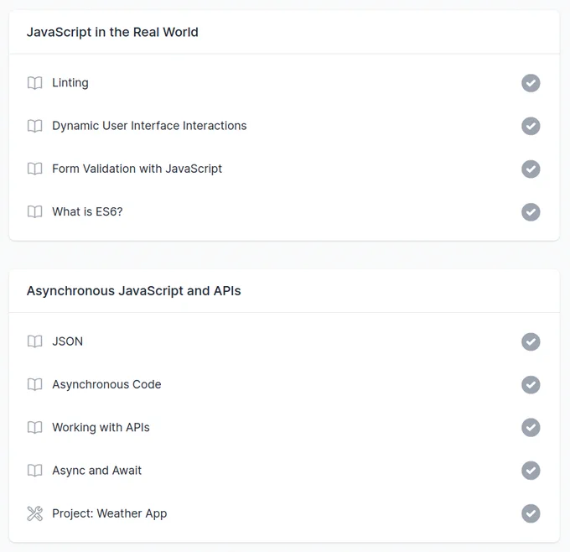570x552 pixels.
Task: Click the JavaScript in the Real World heading
Action: 112,32
